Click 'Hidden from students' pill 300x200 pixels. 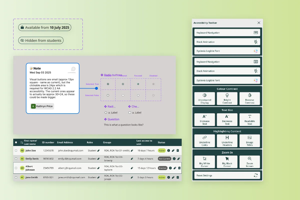point(41,40)
